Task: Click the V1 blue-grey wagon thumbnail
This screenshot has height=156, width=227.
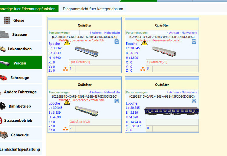Action: (x=87, y=50)
